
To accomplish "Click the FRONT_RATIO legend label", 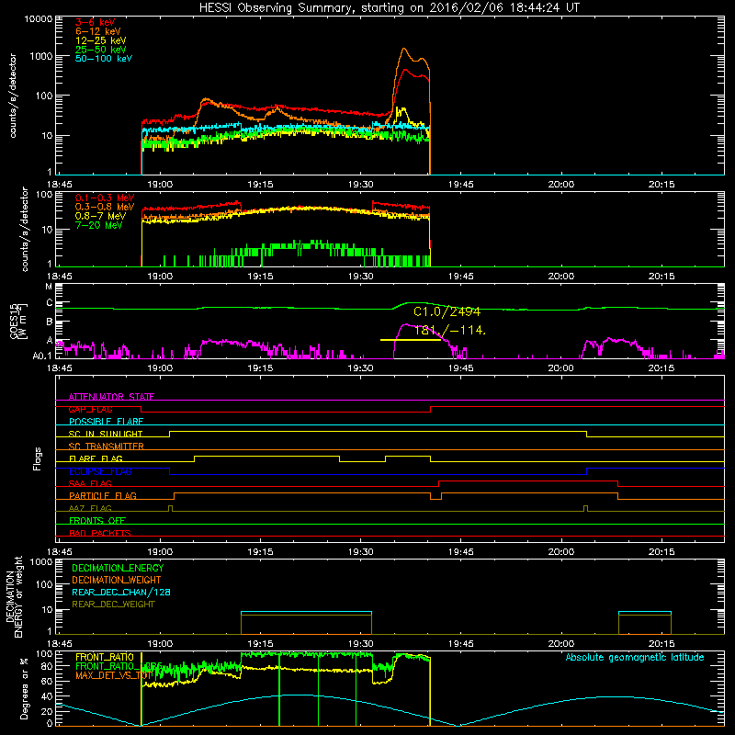I will click(105, 657).
